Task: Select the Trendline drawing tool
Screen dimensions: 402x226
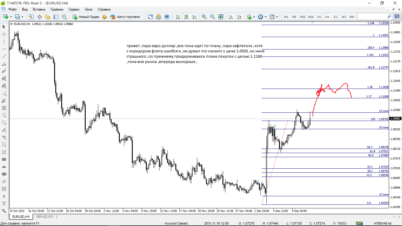Action: tap(4, 56)
